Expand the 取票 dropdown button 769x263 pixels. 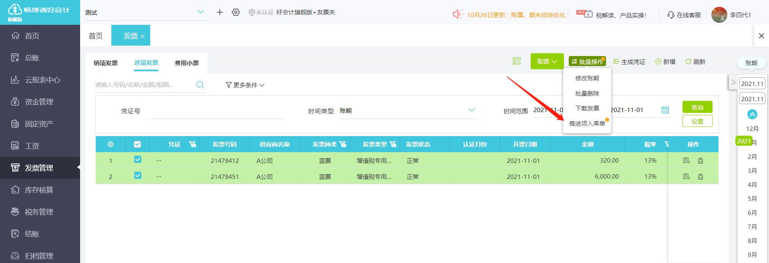(x=547, y=61)
